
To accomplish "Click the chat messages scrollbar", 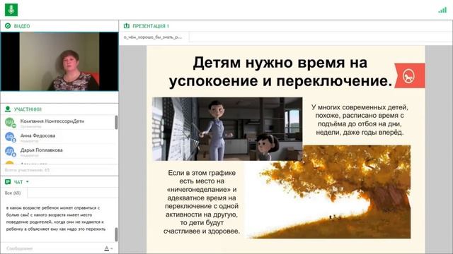I will [116, 234].
